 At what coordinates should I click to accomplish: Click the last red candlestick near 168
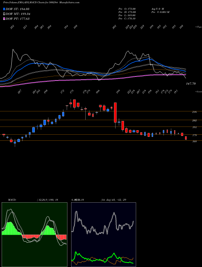pyautogui.click(x=186, y=138)
